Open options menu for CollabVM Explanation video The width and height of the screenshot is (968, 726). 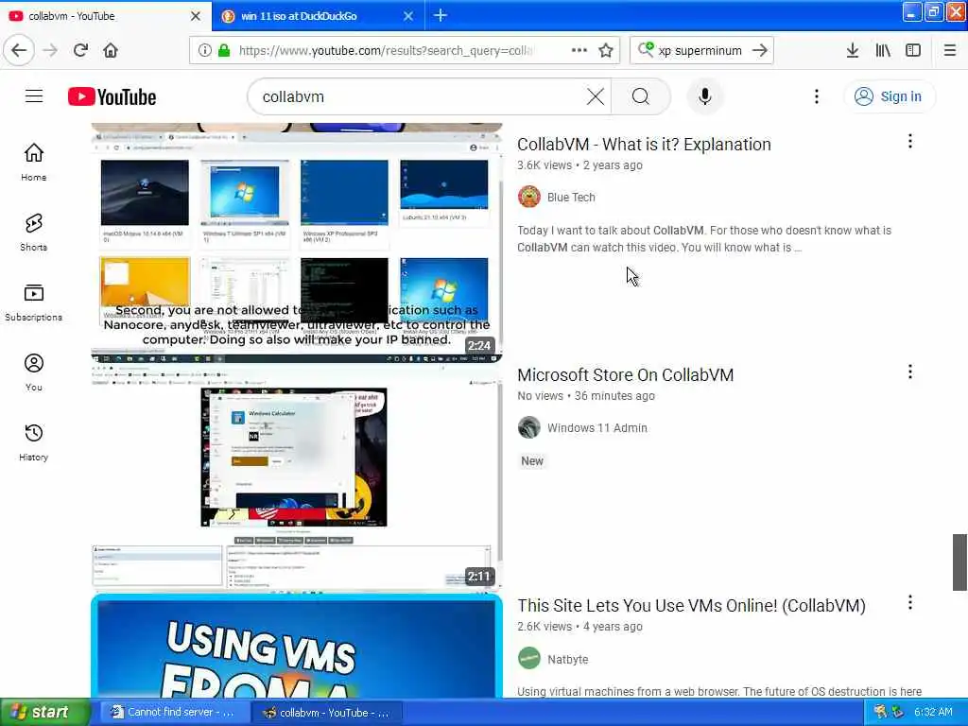(x=910, y=142)
